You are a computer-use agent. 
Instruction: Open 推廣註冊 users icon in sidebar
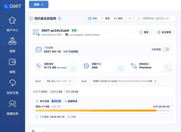(x=12, y=104)
